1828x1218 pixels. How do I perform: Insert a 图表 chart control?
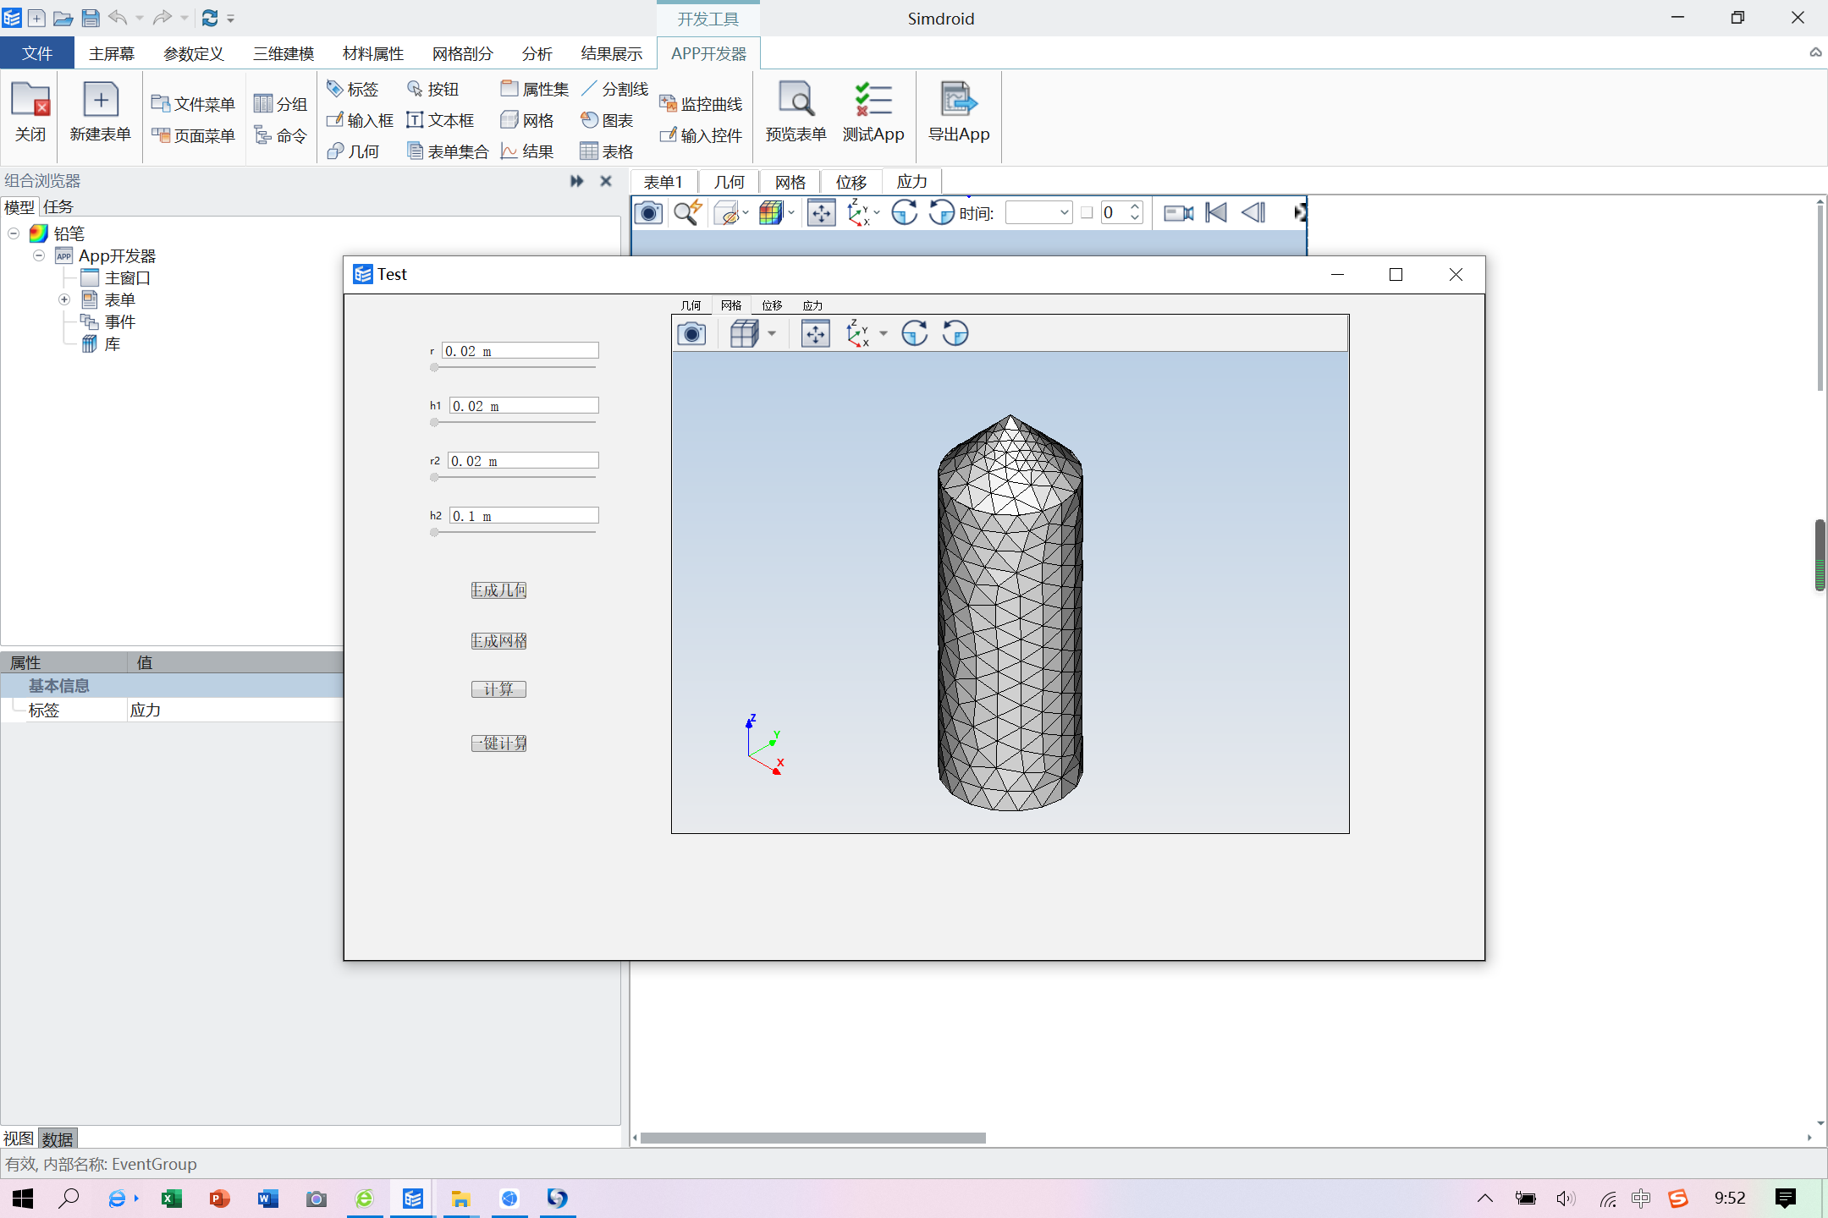click(607, 120)
